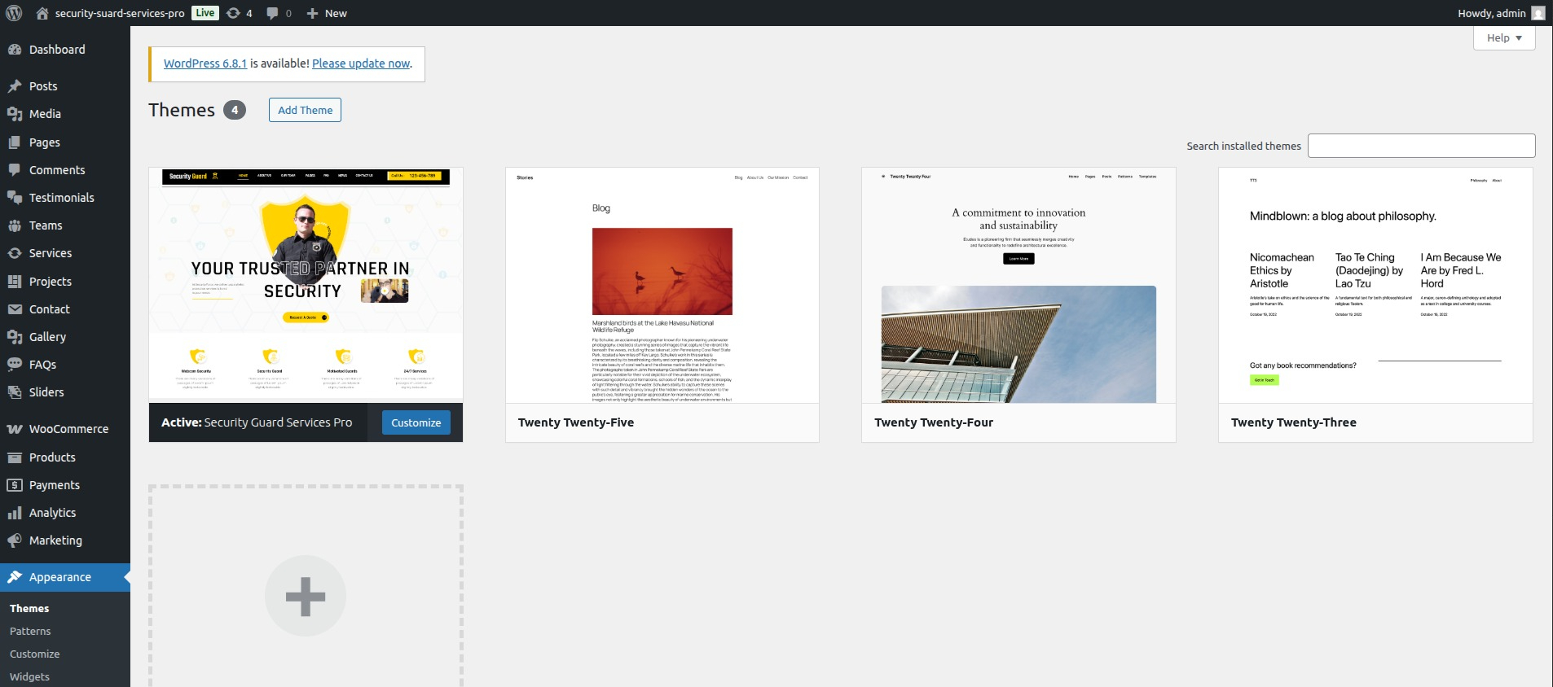Click the Dashboard gauge icon
The width and height of the screenshot is (1553, 687).
15,50
